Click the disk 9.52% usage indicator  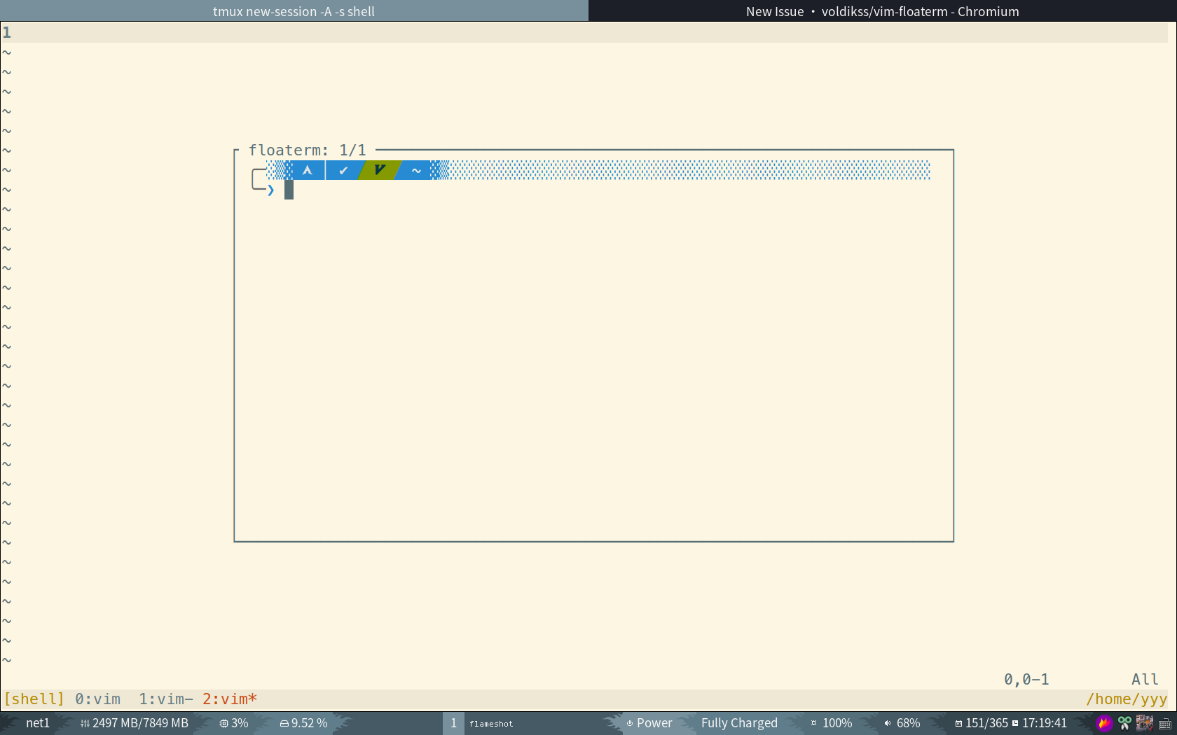point(303,723)
